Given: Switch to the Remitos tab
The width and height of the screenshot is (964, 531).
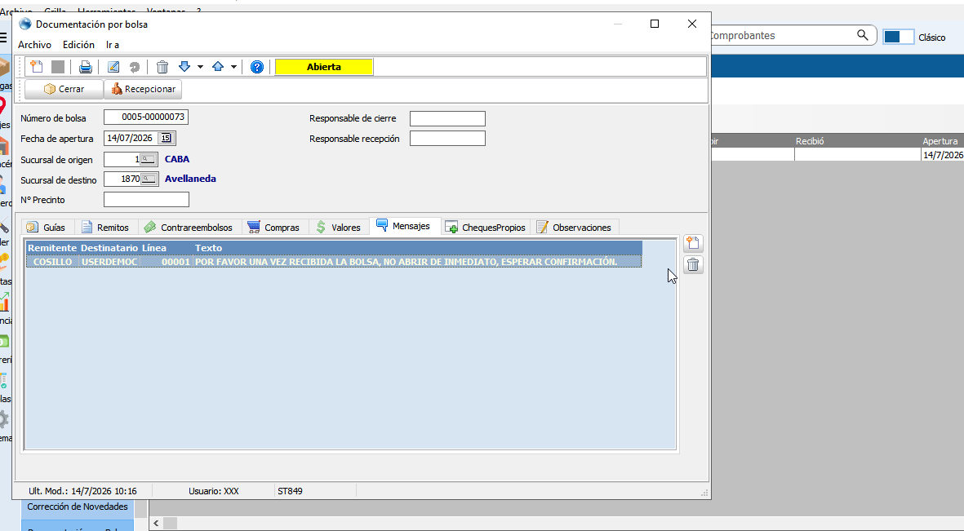Looking at the screenshot, I should coord(105,228).
